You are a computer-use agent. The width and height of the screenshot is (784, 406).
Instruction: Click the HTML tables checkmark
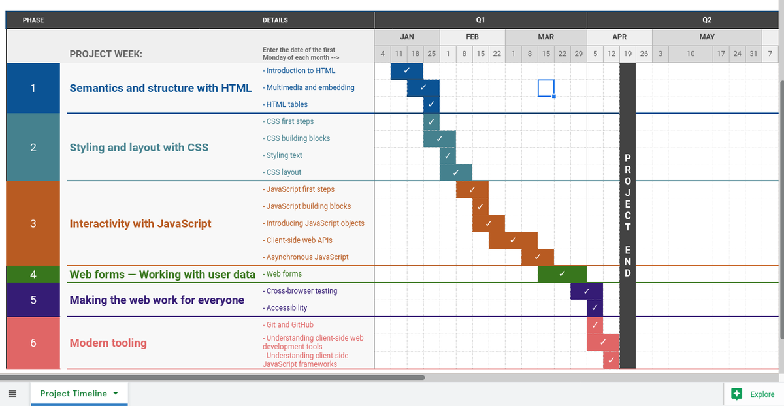coord(431,104)
